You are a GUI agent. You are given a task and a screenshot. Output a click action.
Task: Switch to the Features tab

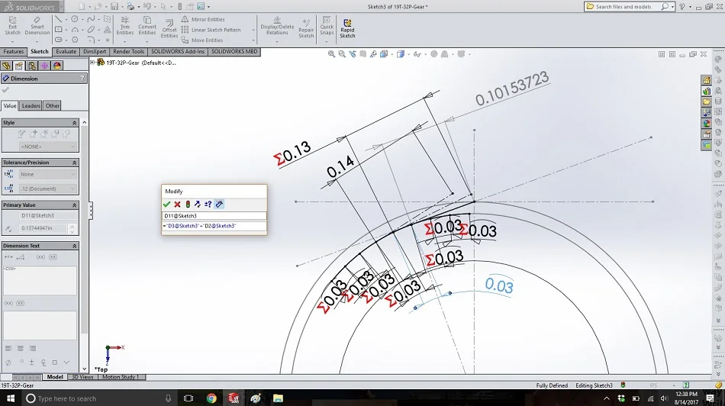coord(14,52)
